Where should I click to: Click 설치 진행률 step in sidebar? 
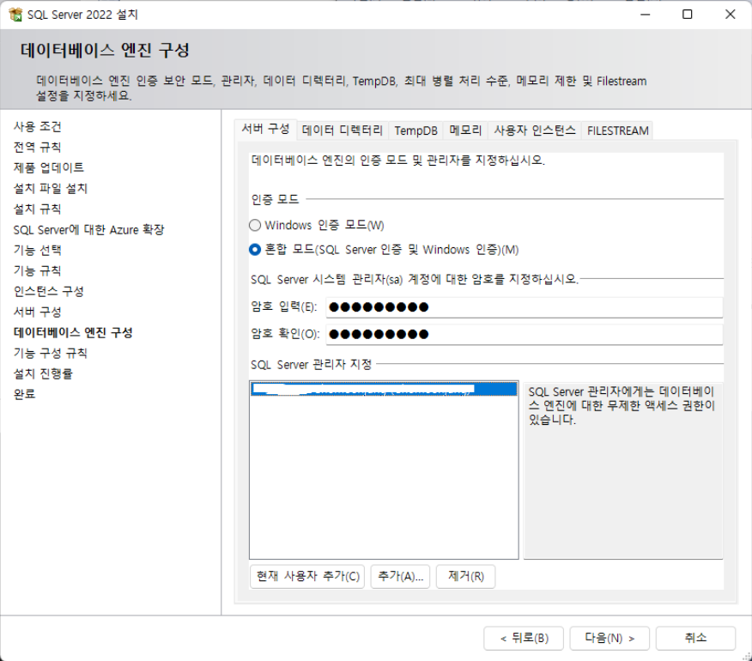click(x=43, y=374)
